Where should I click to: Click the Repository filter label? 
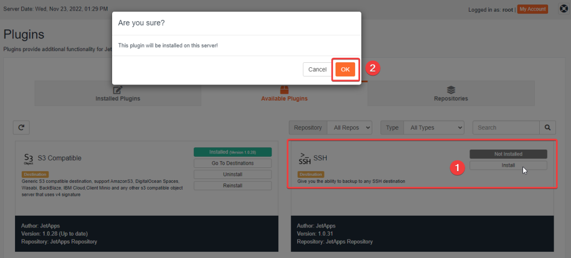click(308, 127)
